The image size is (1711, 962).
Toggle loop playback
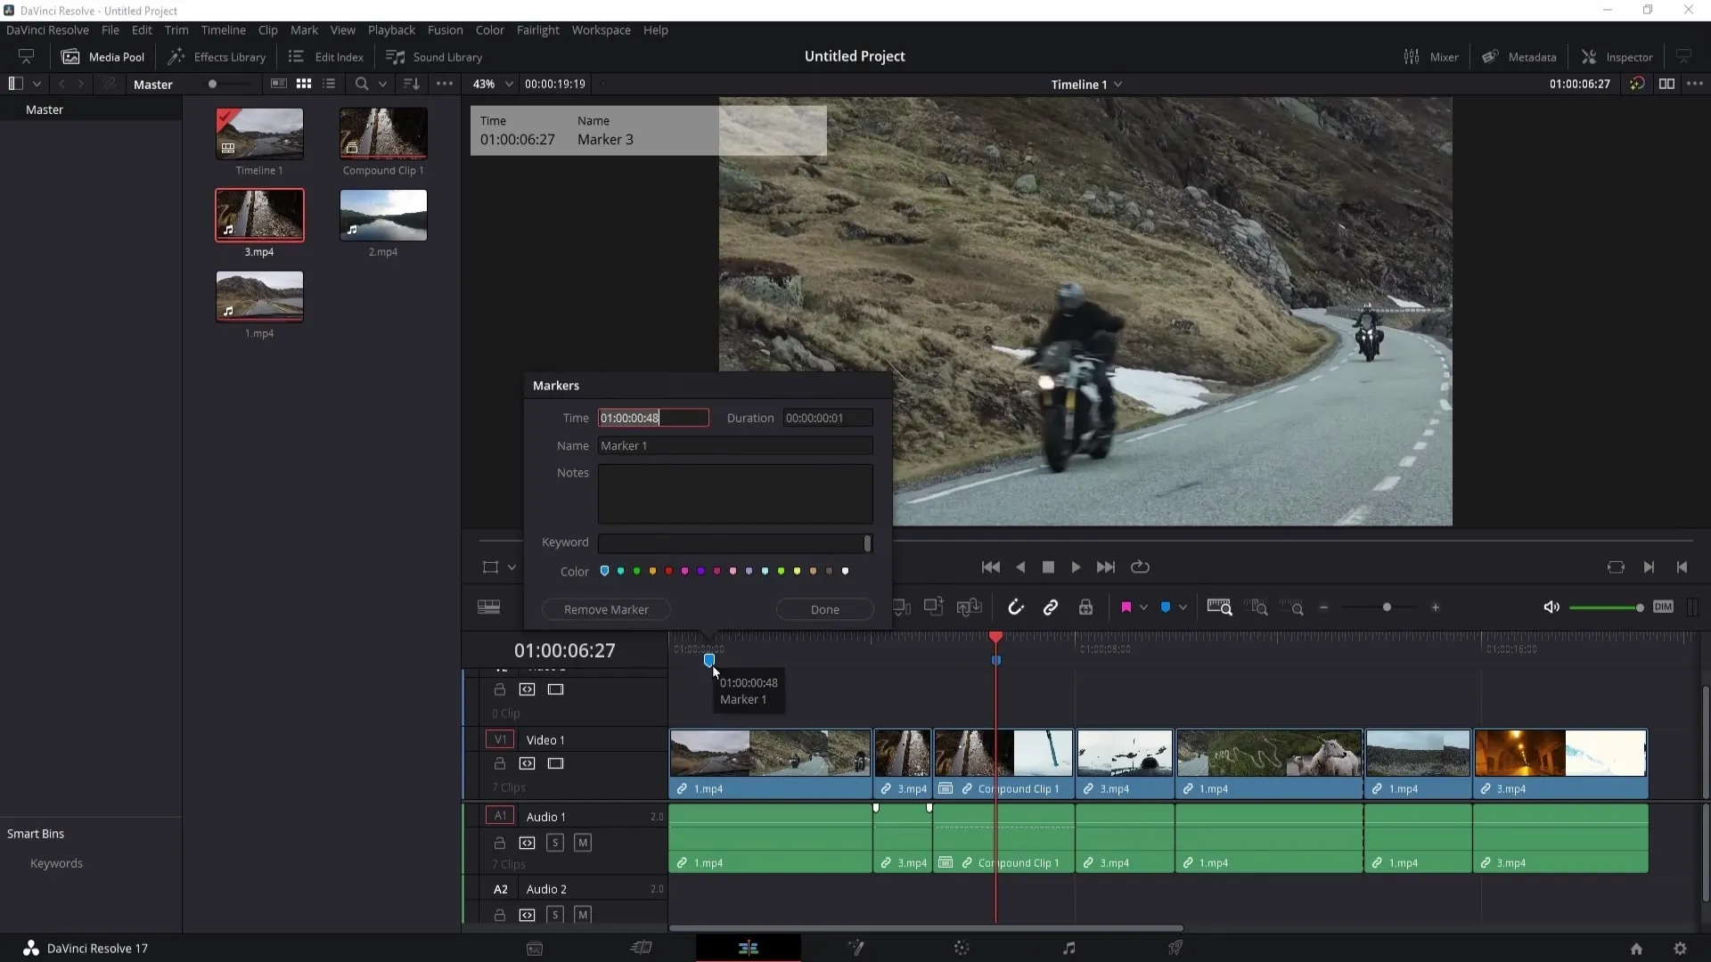point(1140,567)
